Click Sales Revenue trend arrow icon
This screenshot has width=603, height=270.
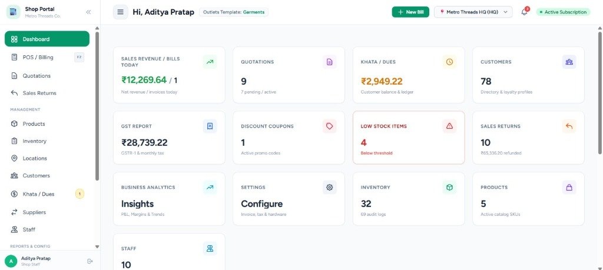tap(210, 62)
